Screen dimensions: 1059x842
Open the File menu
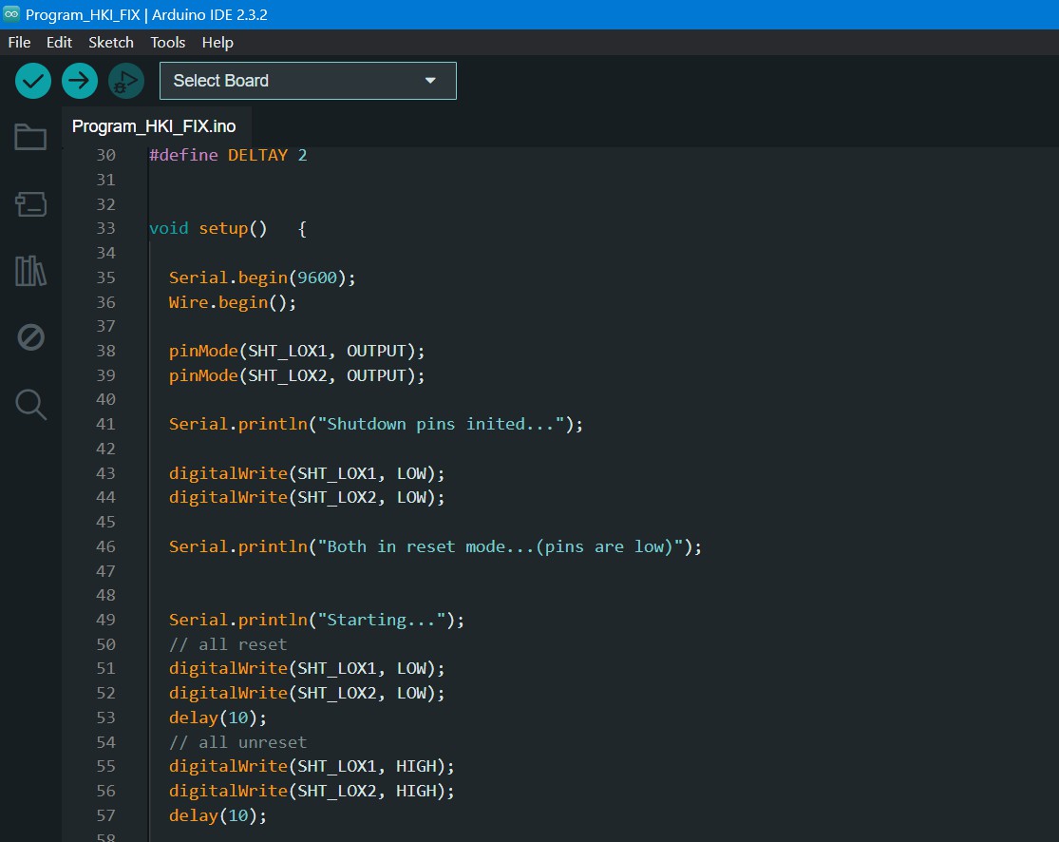pos(19,43)
